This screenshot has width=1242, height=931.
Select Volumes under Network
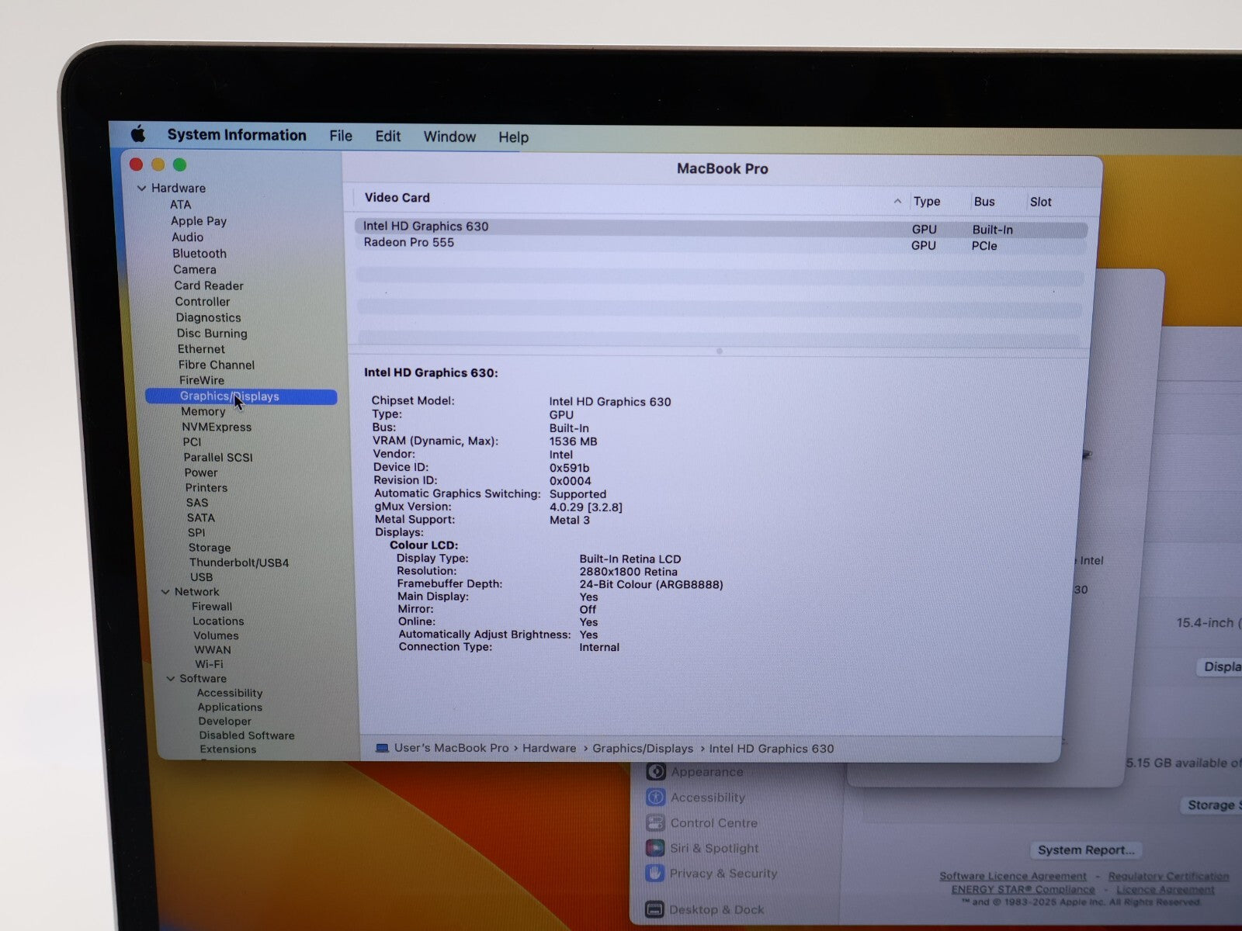tap(216, 635)
